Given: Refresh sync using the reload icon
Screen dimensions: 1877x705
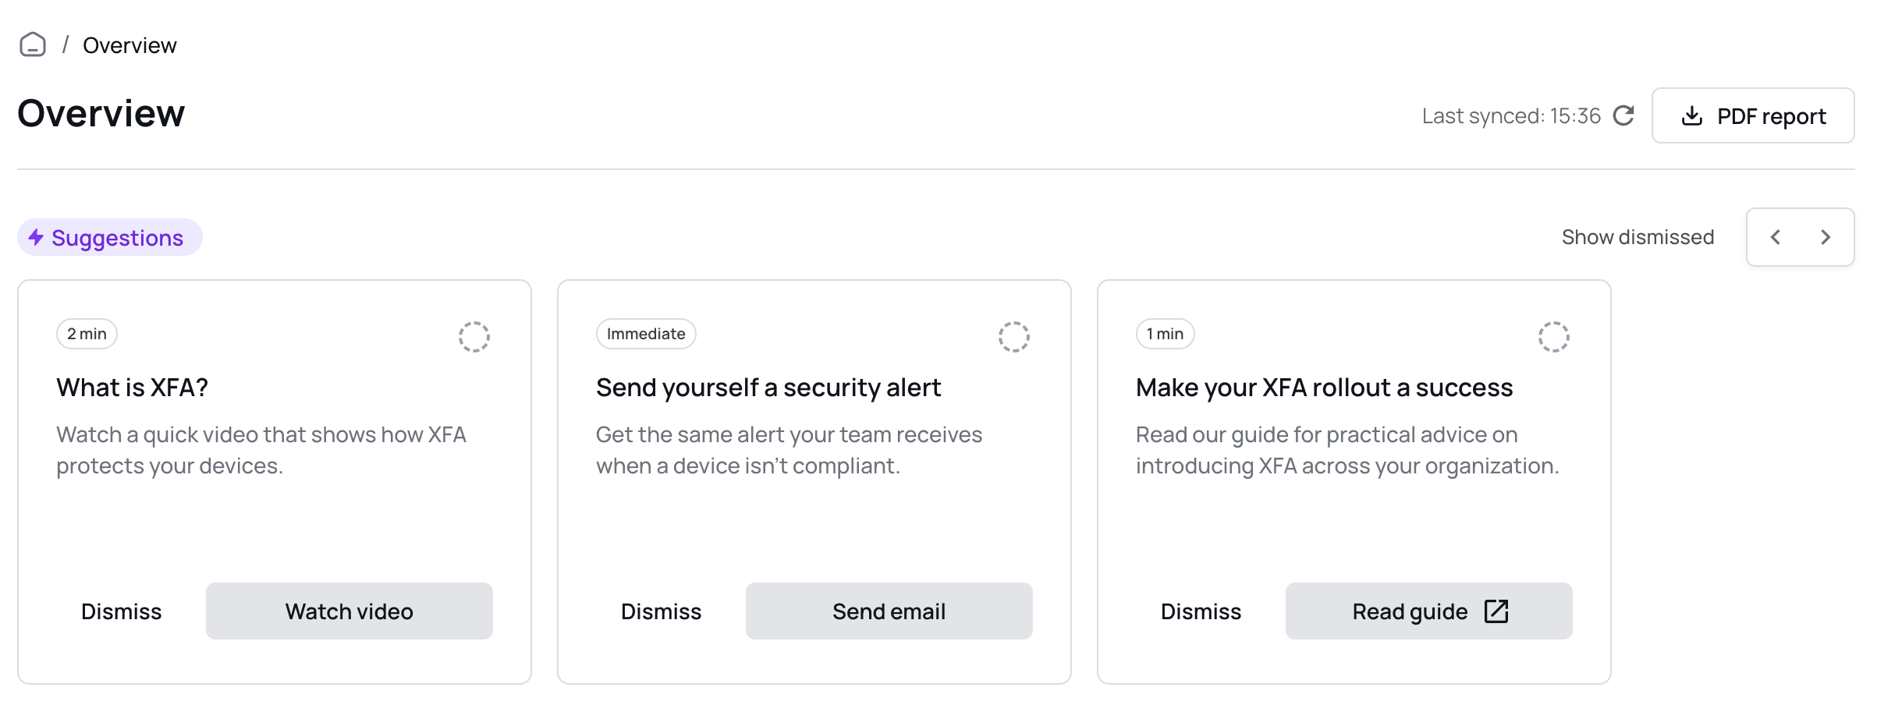Looking at the screenshot, I should (x=1623, y=115).
